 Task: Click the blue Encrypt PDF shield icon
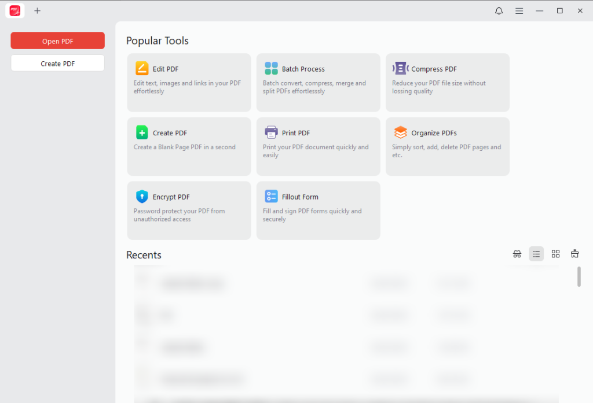142,197
